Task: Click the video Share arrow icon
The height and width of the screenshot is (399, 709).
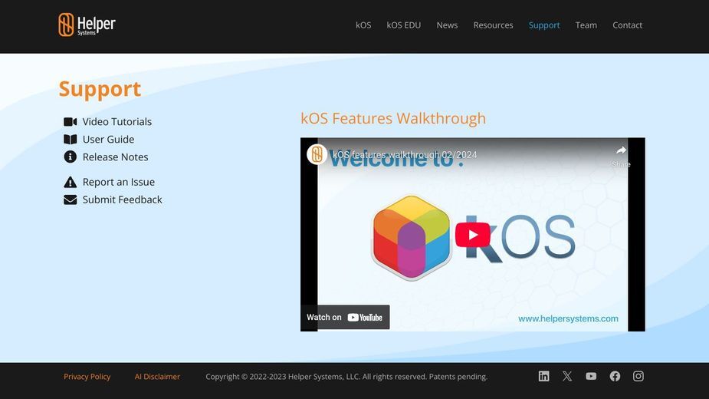Action: pos(622,150)
